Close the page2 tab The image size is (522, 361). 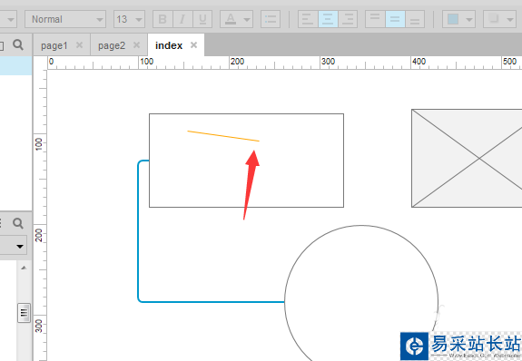click(x=136, y=45)
